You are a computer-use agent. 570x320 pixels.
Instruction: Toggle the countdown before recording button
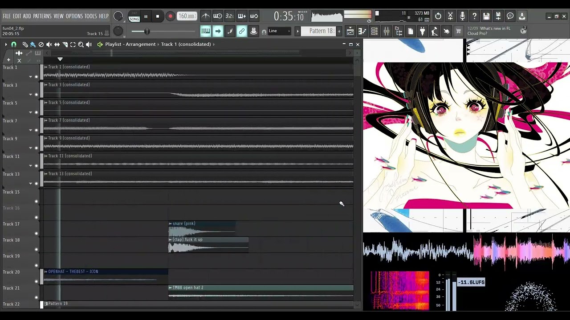[x=230, y=16]
